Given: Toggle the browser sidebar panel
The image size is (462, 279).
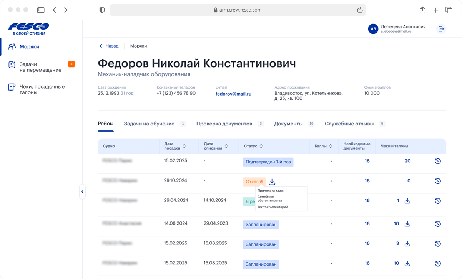Looking at the screenshot, I should (x=41, y=10).
